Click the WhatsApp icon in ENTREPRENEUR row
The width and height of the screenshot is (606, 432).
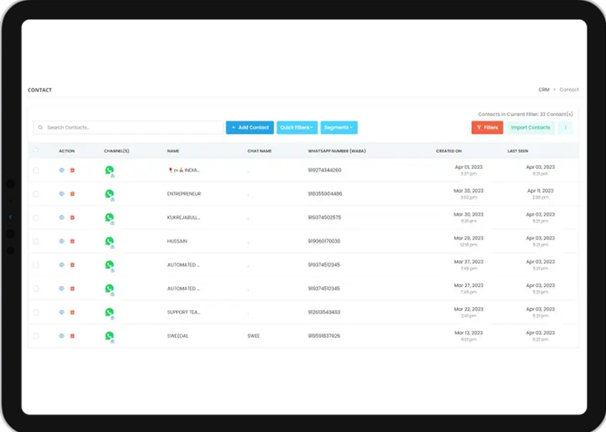(x=109, y=194)
